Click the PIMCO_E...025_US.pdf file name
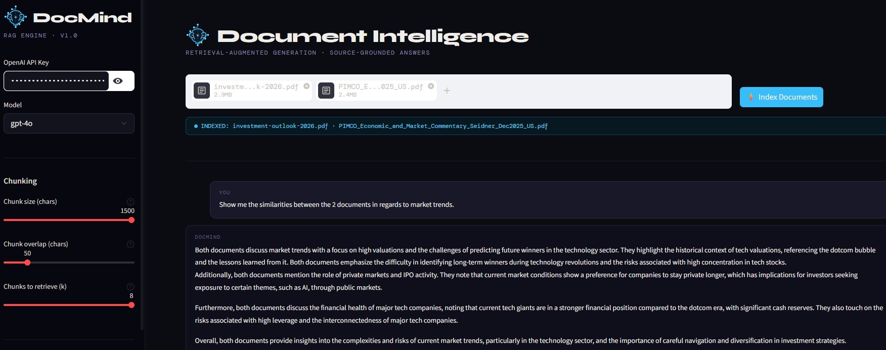The image size is (886, 350). pos(381,86)
